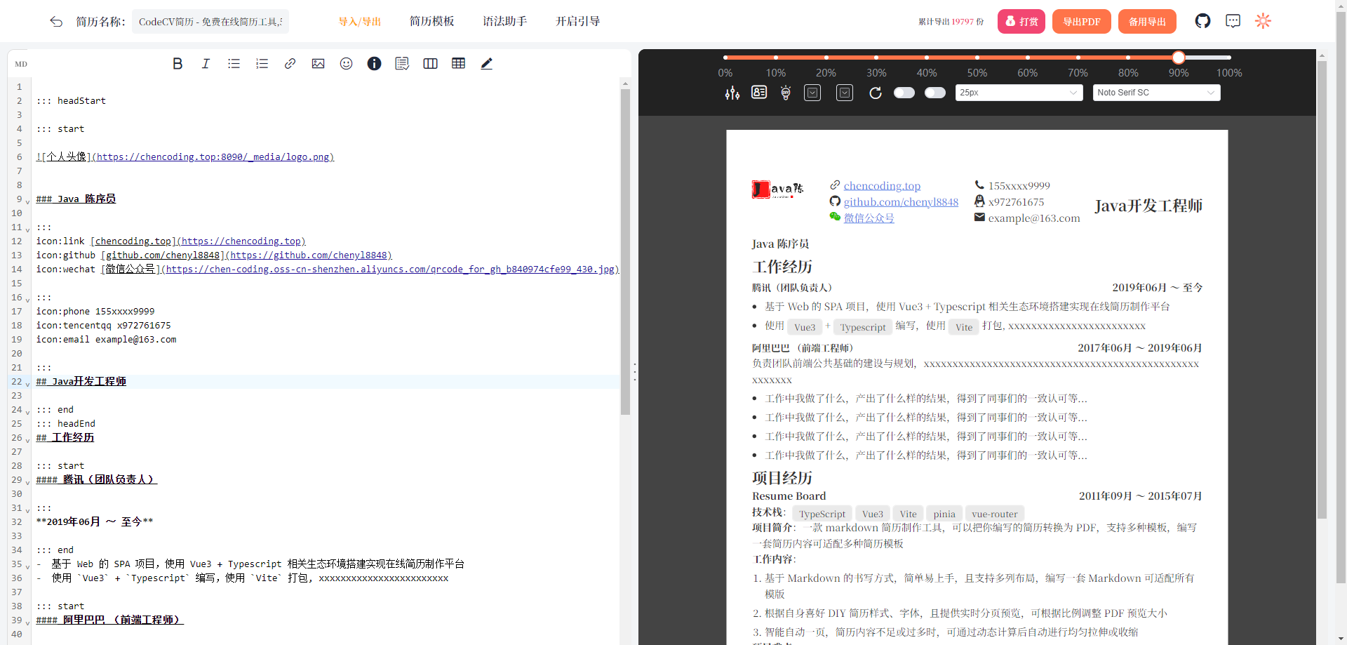Toggle bold formatting in the editor toolbar

point(177,64)
